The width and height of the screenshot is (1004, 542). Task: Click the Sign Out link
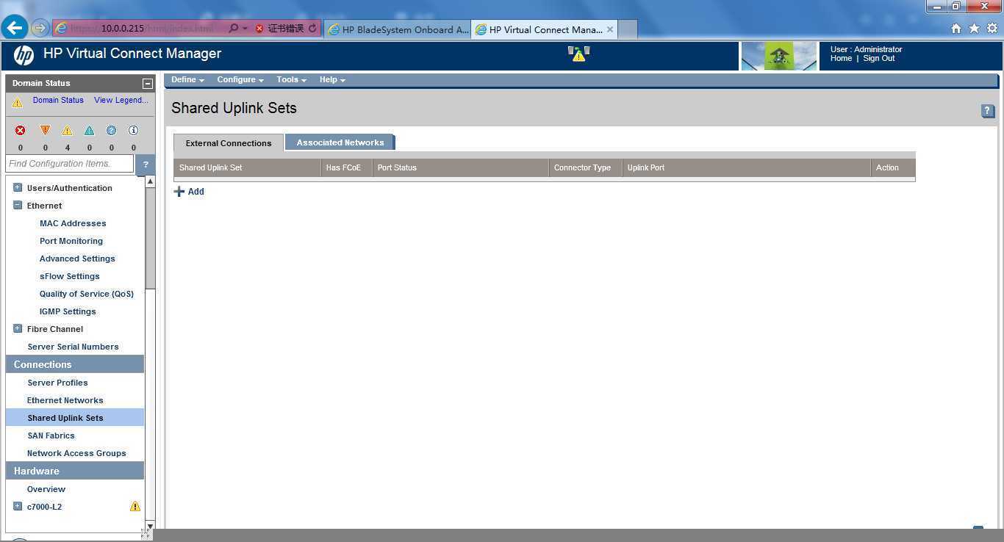point(879,58)
